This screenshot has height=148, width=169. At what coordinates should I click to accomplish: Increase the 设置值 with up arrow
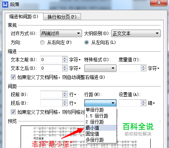click(144, 102)
